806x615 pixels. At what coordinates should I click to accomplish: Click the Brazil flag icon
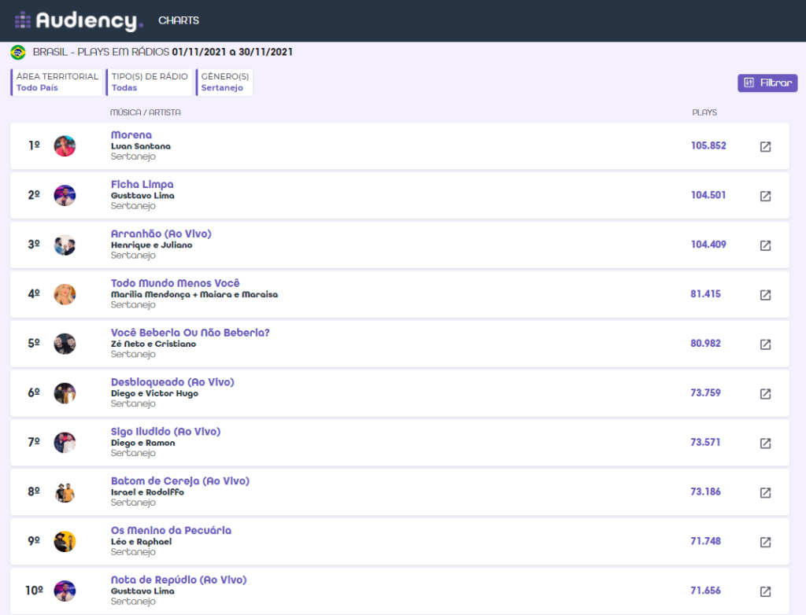pos(18,52)
